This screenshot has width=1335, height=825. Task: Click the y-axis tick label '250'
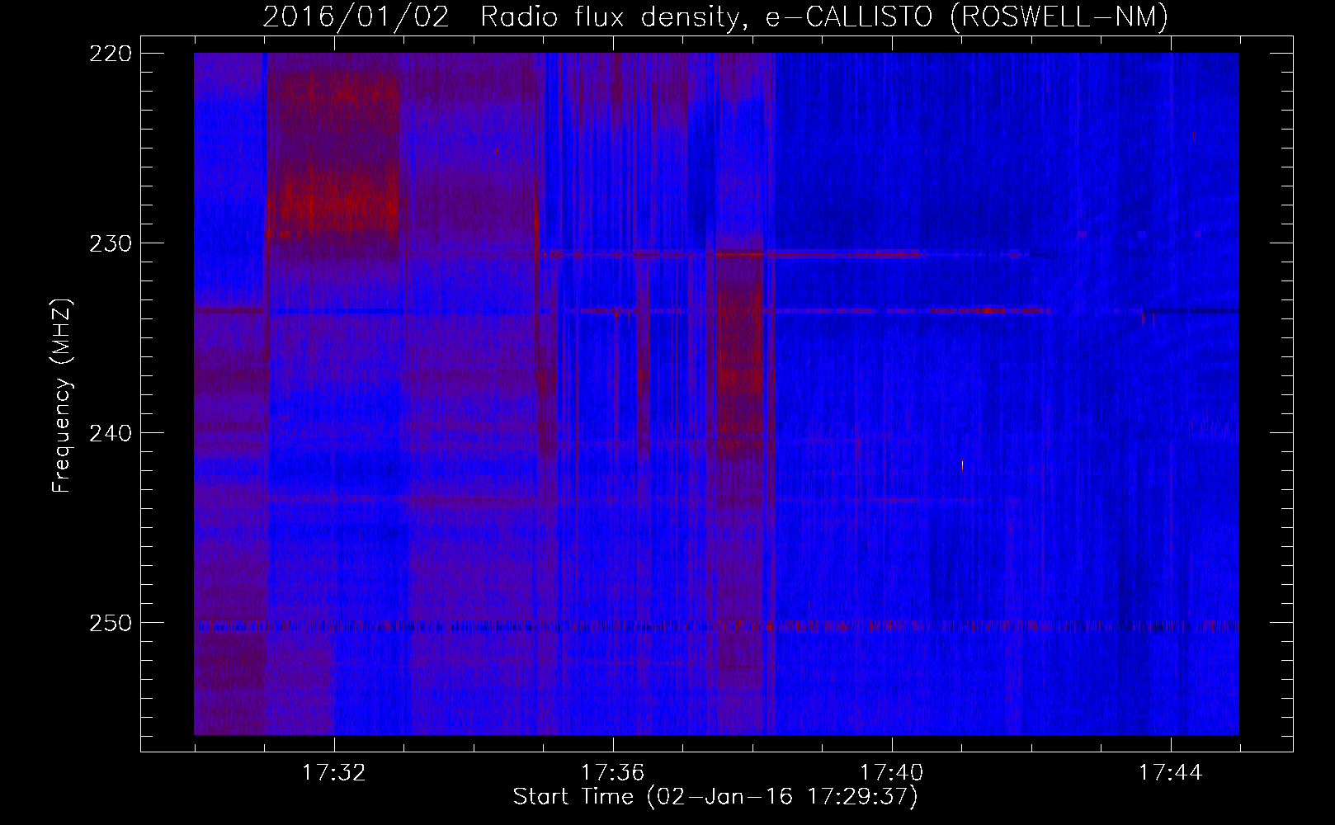pos(110,623)
